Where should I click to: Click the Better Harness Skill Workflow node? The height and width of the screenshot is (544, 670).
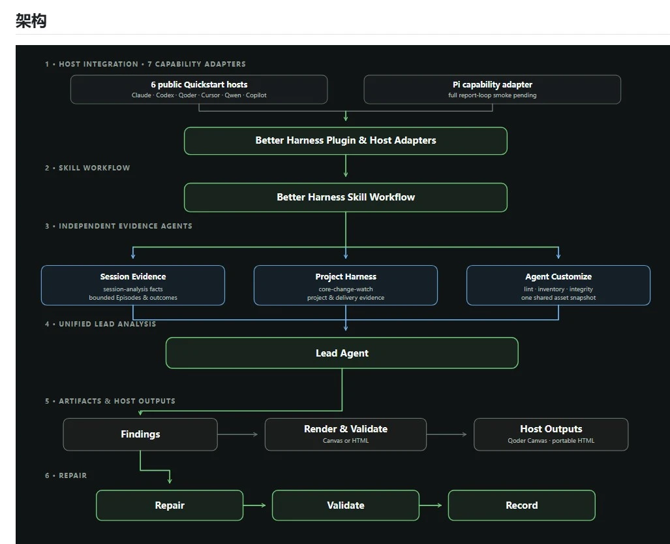[x=346, y=197]
